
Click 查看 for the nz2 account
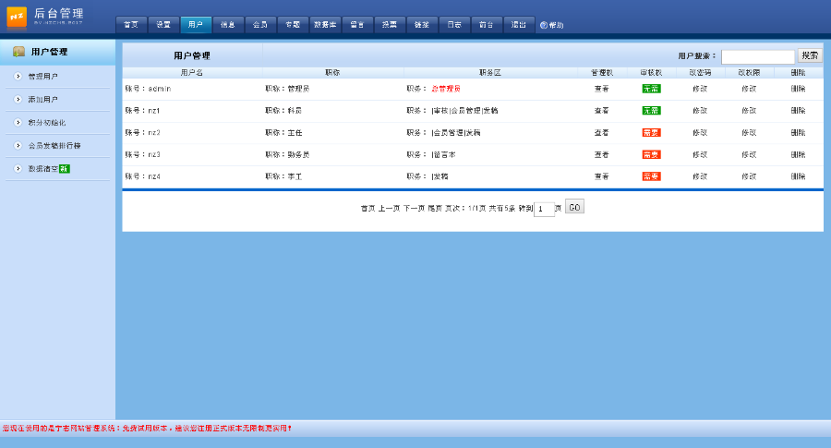click(601, 132)
